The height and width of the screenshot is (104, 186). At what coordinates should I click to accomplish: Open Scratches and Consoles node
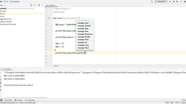[8, 24]
